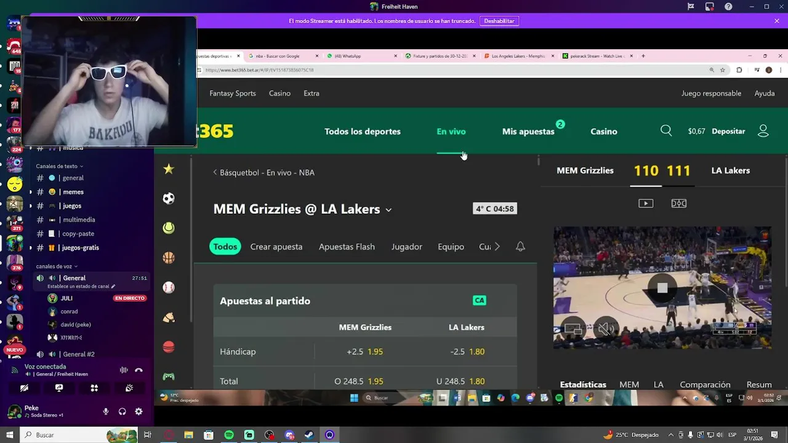The height and width of the screenshot is (443, 788).
Task: Go back via Básquetbol - En vivo - NBA
Action: point(263,172)
